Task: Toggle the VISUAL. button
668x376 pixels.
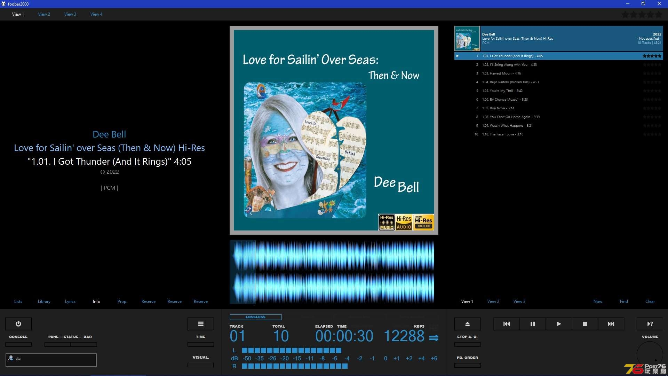Action: [x=201, y=365]
